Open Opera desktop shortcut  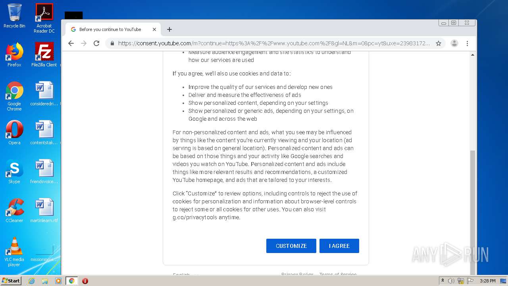coord(14,133)
